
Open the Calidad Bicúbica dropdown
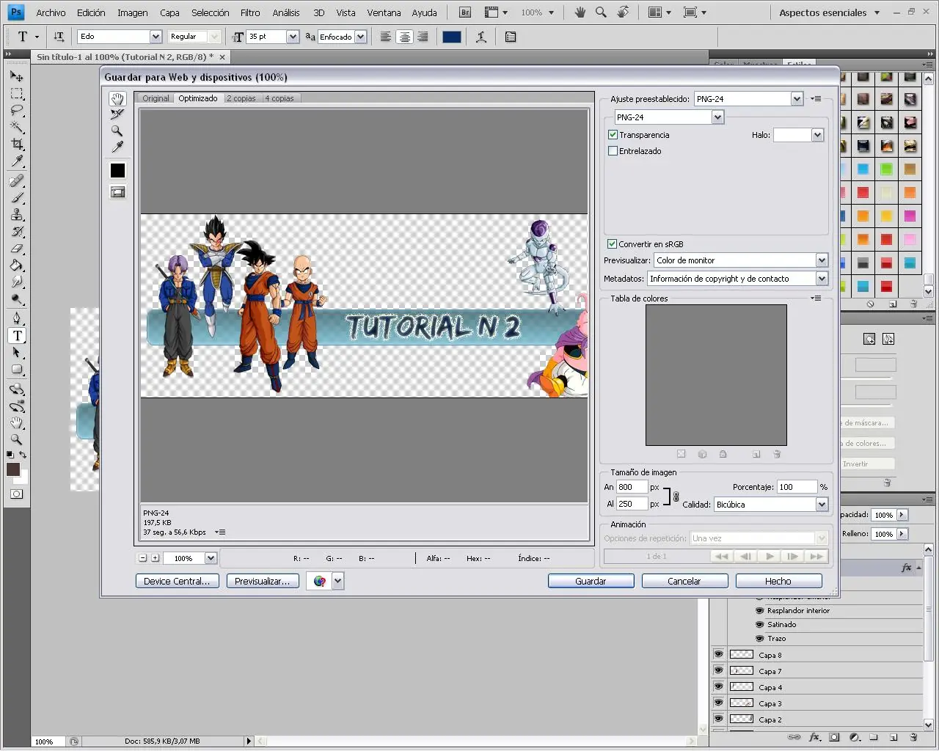click(x=822, y=505)
